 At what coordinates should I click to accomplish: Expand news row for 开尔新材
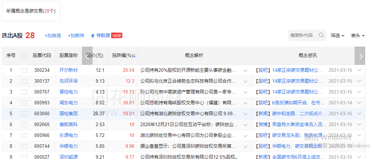pyautogui.click(x=359, y=70)
